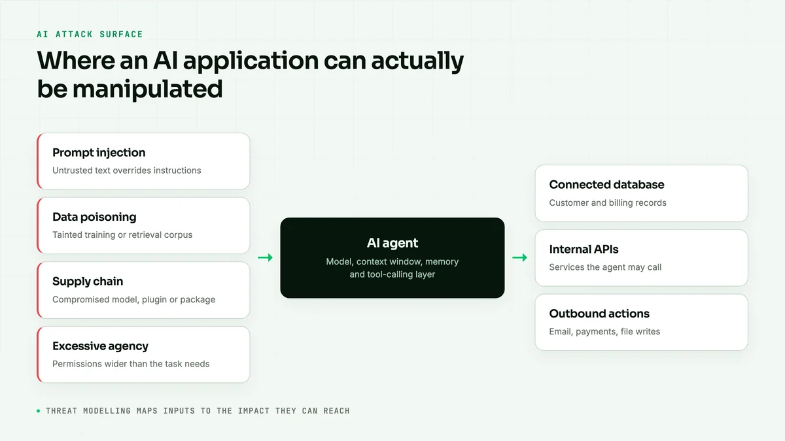The image size is (785, 441).
Task: Click the "AI agent" title in the dark box
Action: click(392, 243)
